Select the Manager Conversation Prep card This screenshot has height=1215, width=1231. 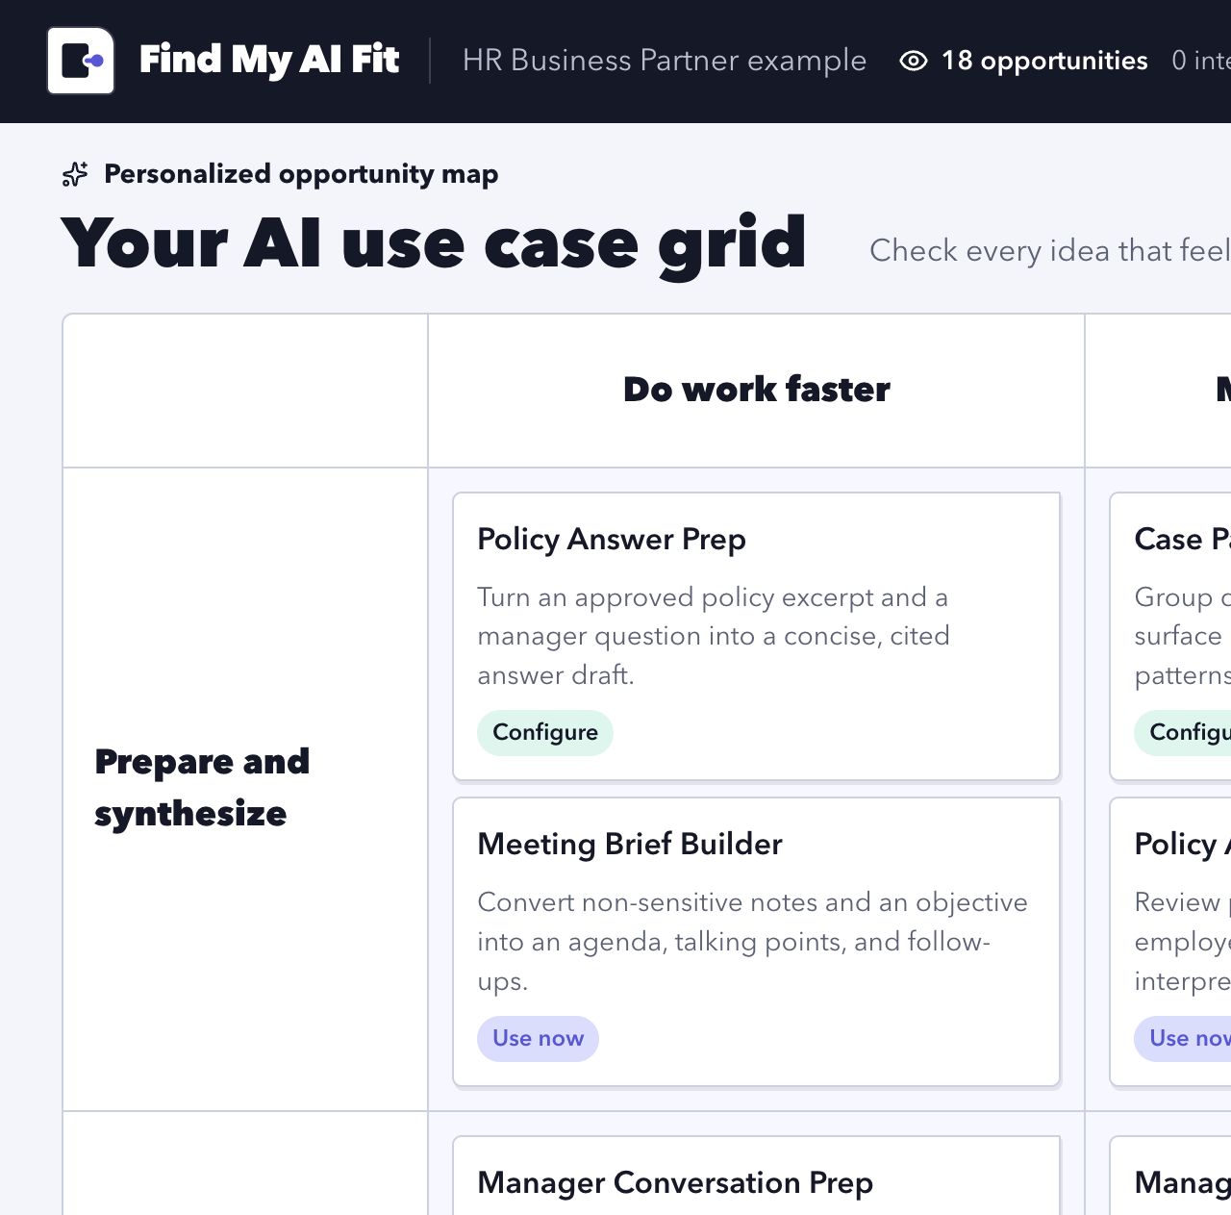tap(757, 1176)
